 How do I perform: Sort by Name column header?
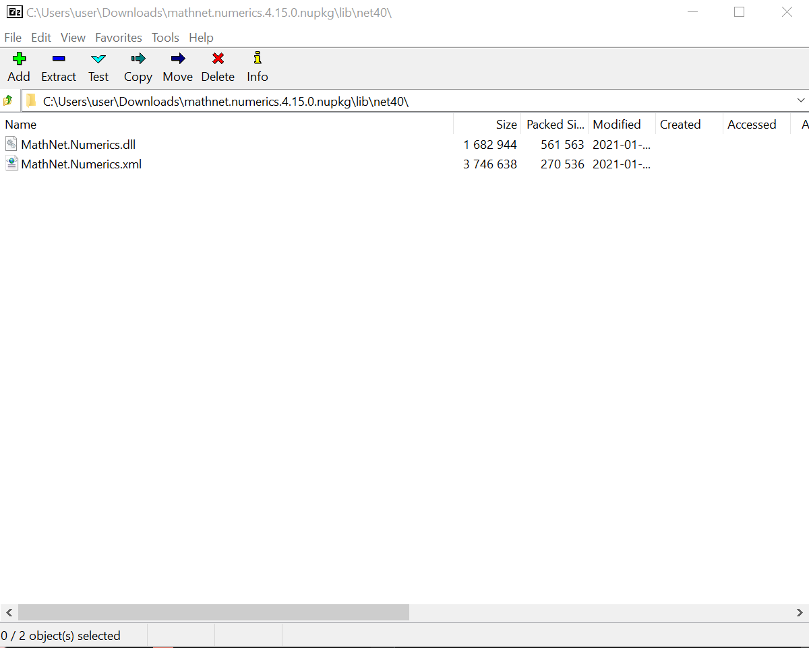tap(227, 125)
